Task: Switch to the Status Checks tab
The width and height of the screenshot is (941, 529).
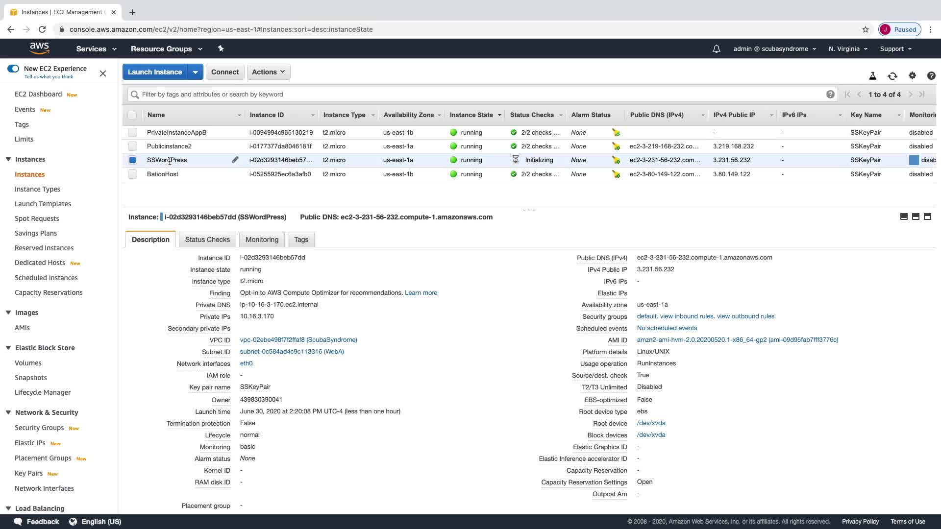Action: [x=207, y=240]
